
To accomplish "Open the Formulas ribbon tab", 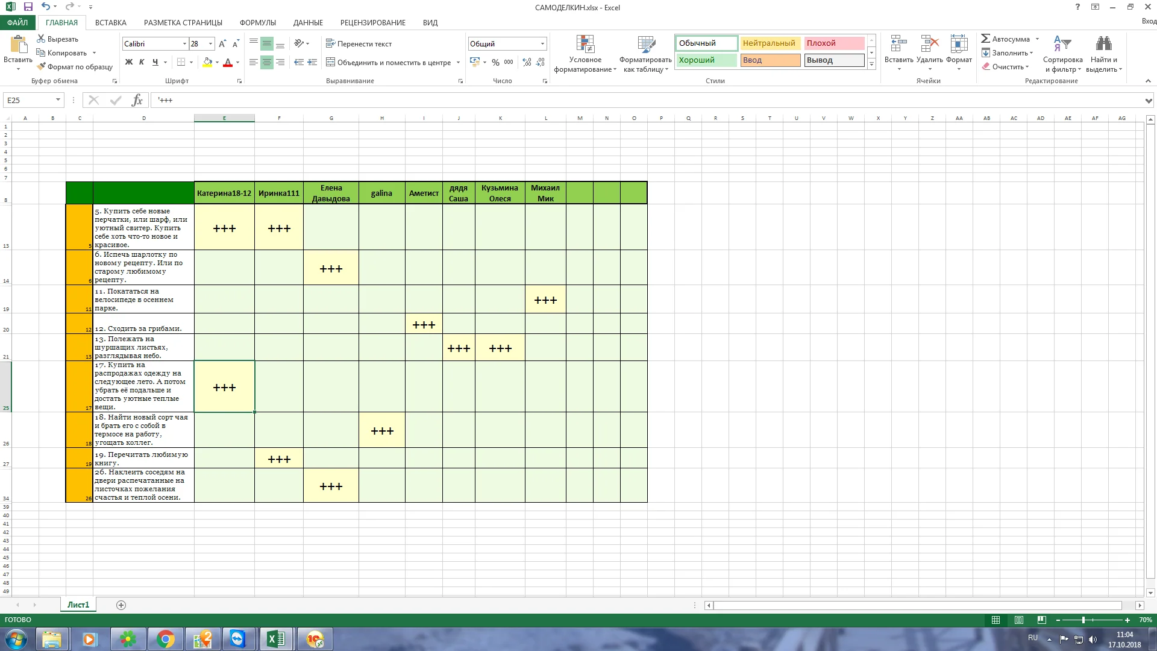I will pos(257,22).
